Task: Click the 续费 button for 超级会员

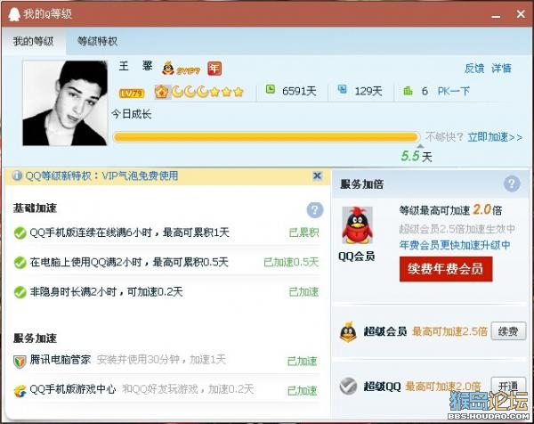Action: (508, 331)
